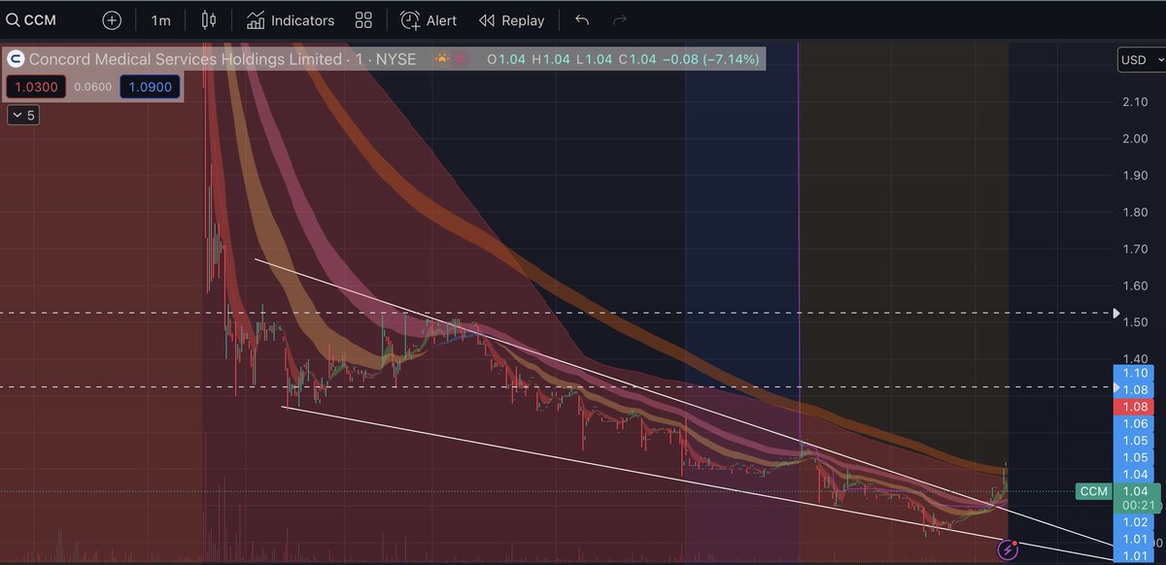Screen dimensions: 1166x565
Task: Click the 2.10 price scale label
Action: (x=1137, y=102)
